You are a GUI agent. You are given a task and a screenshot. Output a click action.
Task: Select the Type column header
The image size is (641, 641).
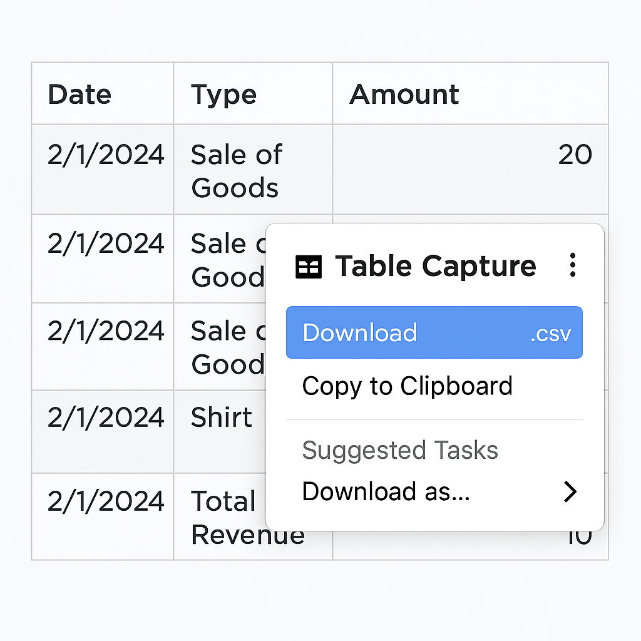click(x=223, y=95)
